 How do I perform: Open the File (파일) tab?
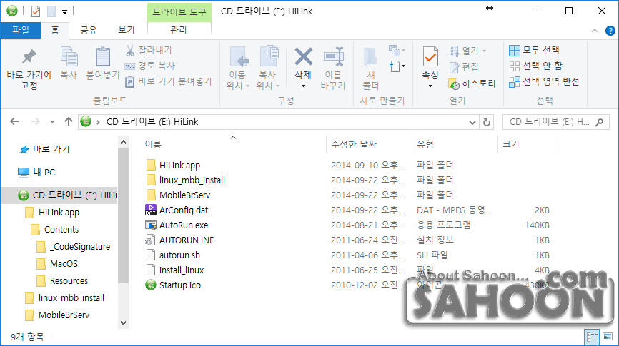coord(21,31)
